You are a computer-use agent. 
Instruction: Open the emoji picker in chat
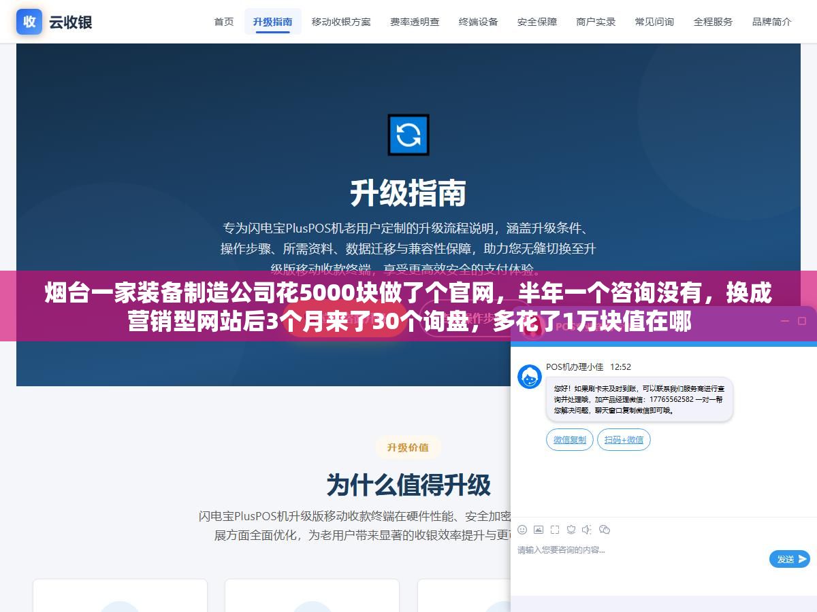(522, 530)
